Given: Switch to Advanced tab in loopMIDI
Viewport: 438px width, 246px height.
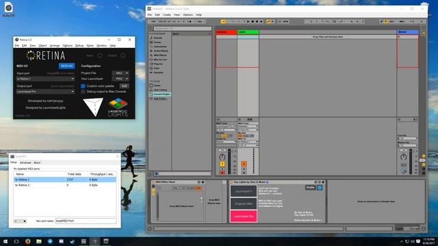Looking at the screenshot, I should coord(25,163).
